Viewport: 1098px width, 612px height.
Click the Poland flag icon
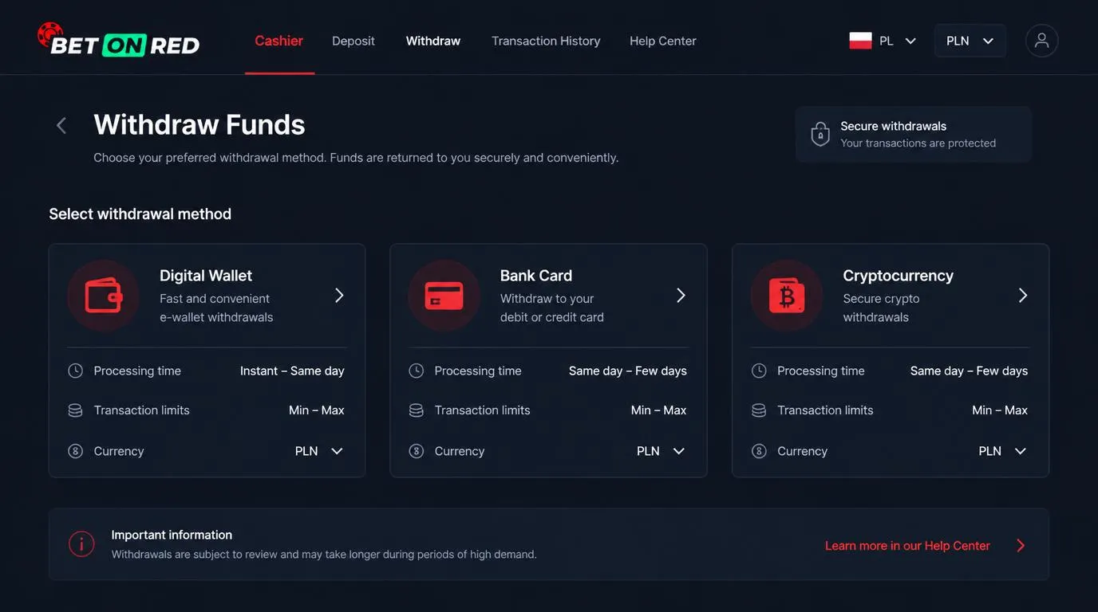pyautogui.click(x=860, y=41)
